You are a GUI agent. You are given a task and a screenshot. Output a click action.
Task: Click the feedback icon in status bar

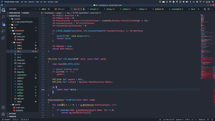point(208,120)
